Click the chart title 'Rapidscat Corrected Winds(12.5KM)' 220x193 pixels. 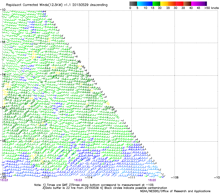point(34,5)
